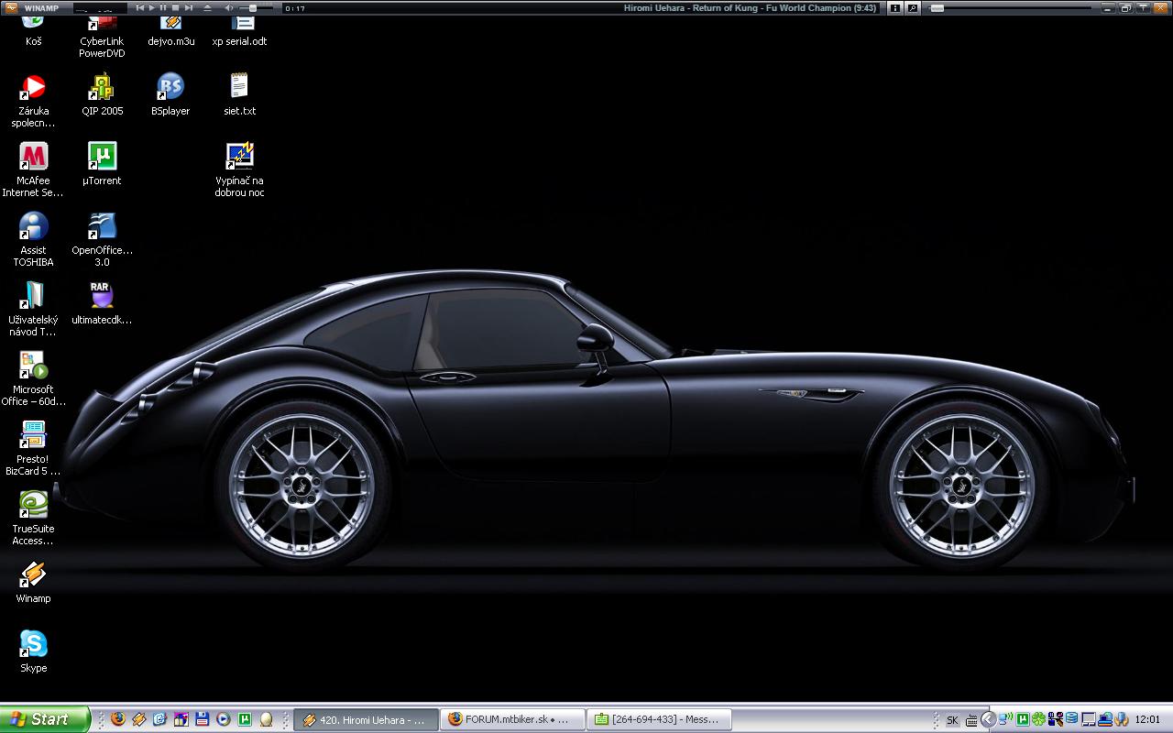Go to previous track in Winamp
The width and height of the screenshot is (1173, 733).
point(139,7)
